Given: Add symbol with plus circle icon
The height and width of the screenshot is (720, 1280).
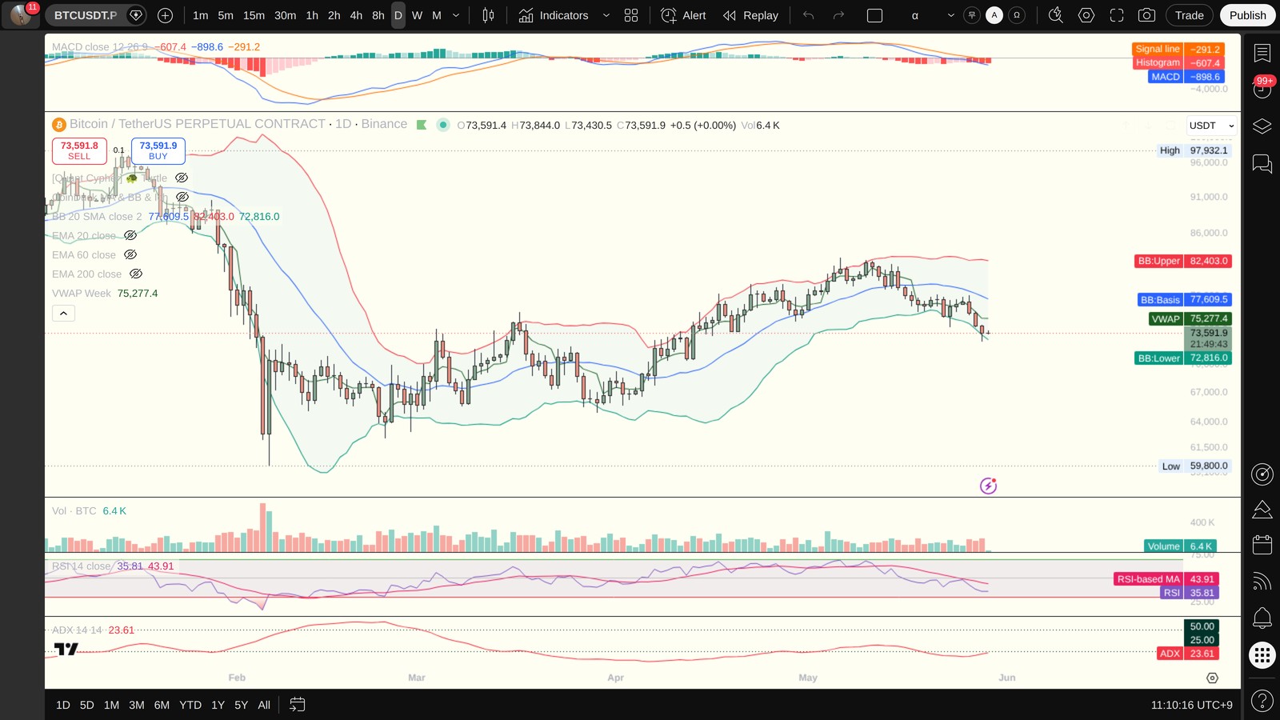Looking at the screenshot, I should pos(165,15).
